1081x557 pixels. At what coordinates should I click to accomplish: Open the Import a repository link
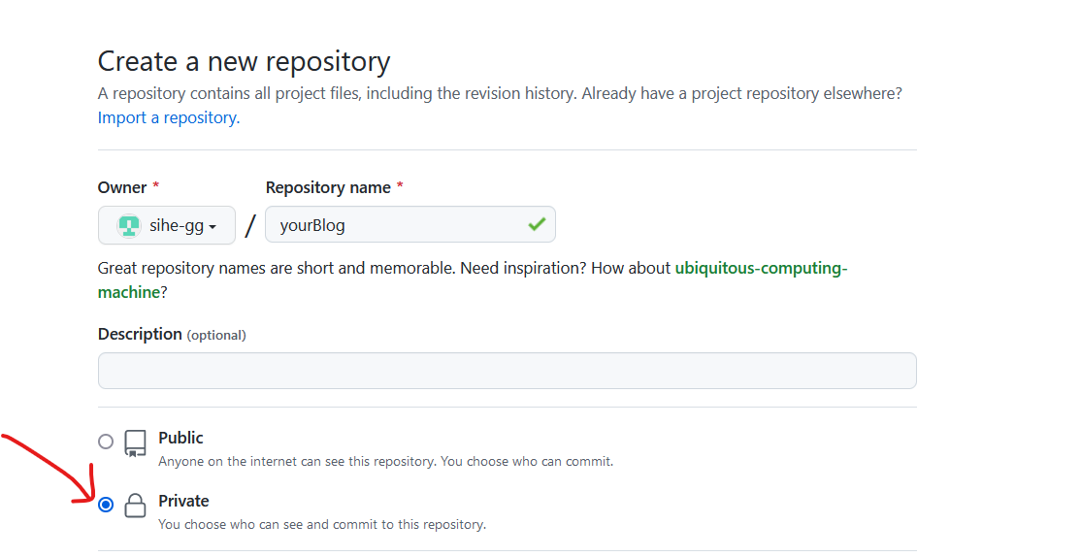[x=169, y=117]
